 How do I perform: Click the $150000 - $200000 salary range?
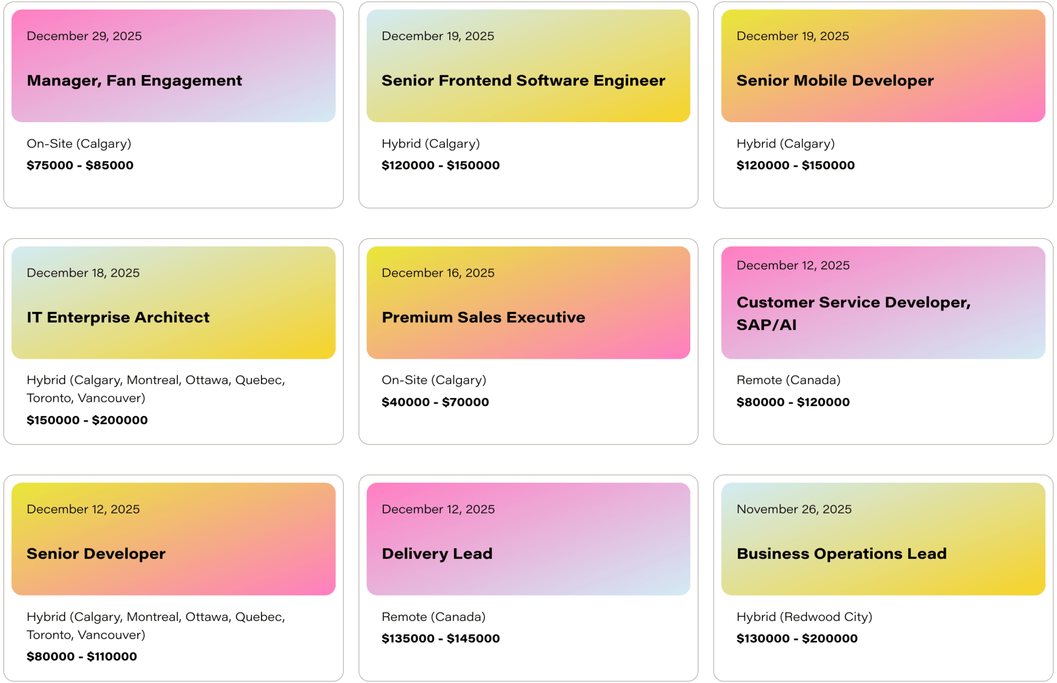87,420
